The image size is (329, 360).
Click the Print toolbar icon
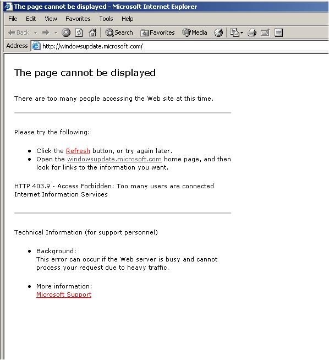(x=251, y=32)
